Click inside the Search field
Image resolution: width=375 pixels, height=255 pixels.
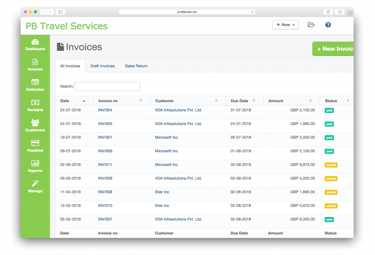tap(107, 86)
